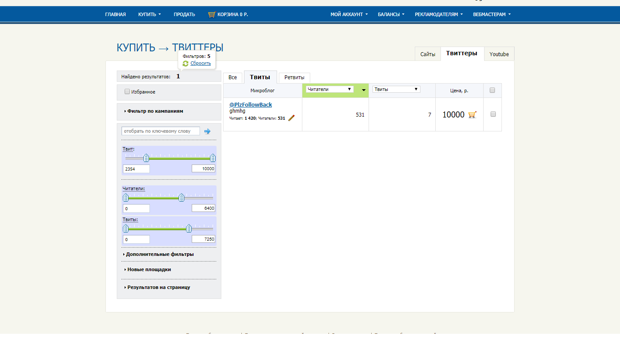The height and width of the screenshot is (339, 620).
Task: Toggle the Избранное favorites checkbox
Action: 127,92
